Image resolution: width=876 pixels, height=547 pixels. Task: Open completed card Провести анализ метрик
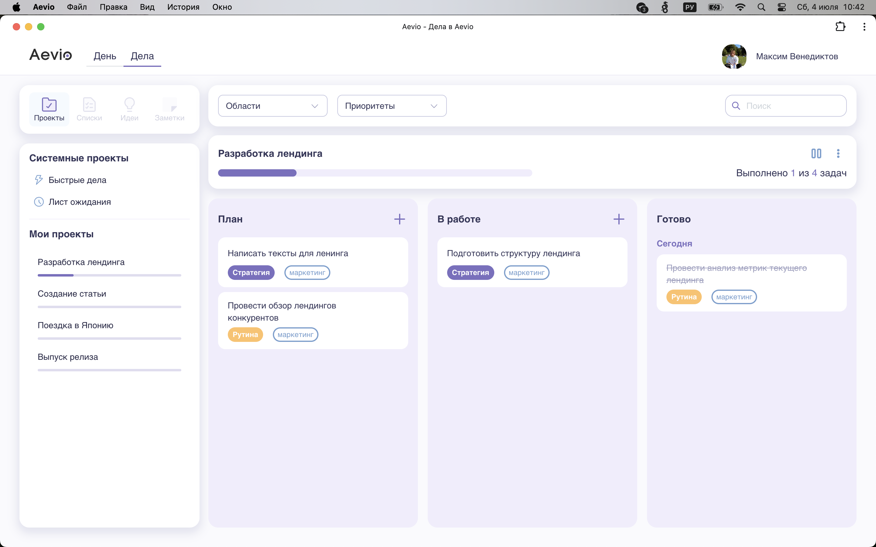click(x=752, y=283)
